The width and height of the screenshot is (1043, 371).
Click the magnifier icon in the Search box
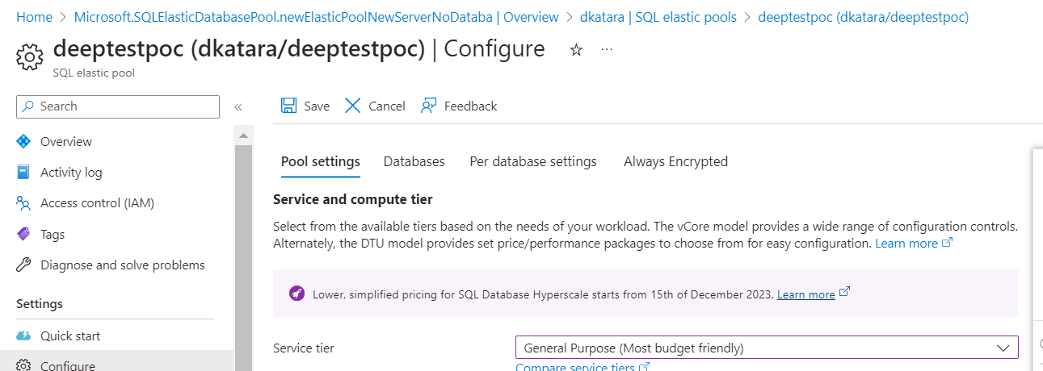(29, 106)
